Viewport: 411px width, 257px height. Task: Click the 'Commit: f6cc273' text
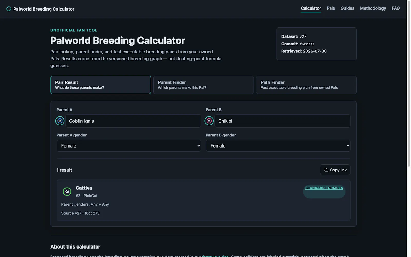[298, 44]
